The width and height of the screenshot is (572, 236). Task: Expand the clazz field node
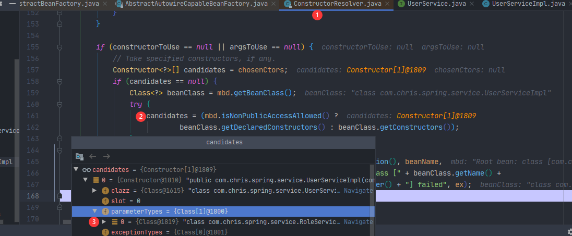94,191
